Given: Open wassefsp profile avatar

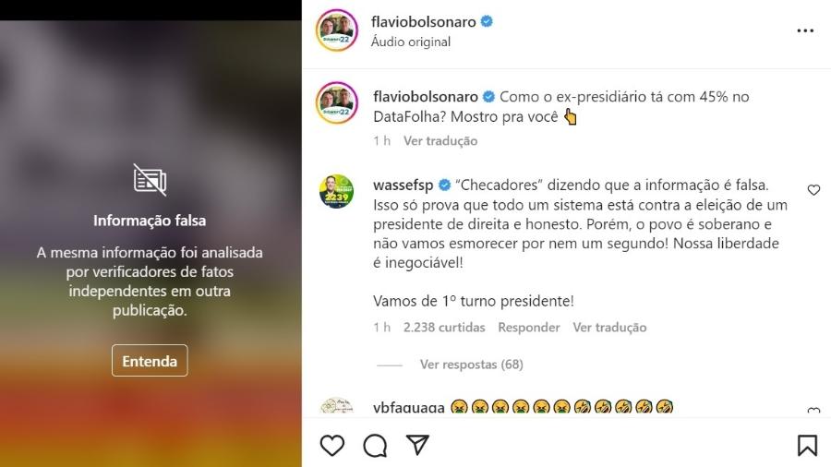Looking at the screenshot, I should click(336, 191).
